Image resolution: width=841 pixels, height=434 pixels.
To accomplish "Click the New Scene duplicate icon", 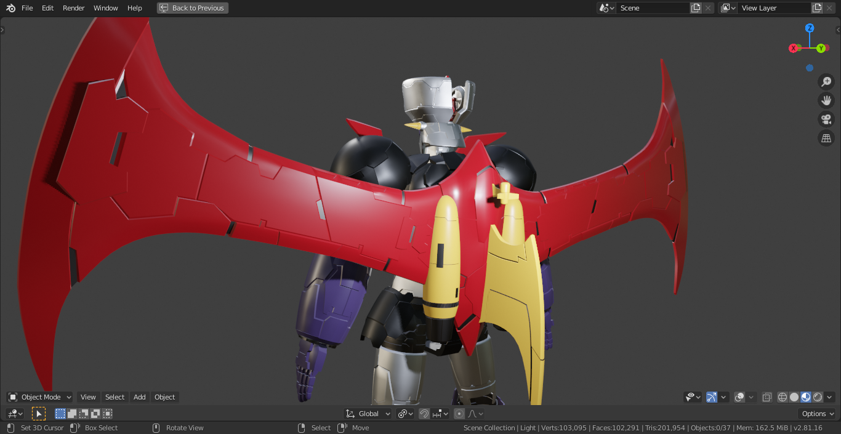I will click(x=696, y=8).
